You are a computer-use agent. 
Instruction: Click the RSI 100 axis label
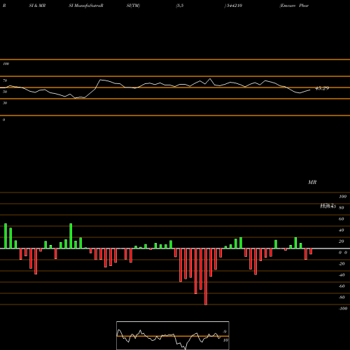[6, 64]
